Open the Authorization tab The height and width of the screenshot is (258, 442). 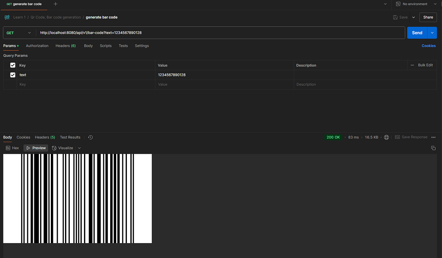click(x=37, y=46)
